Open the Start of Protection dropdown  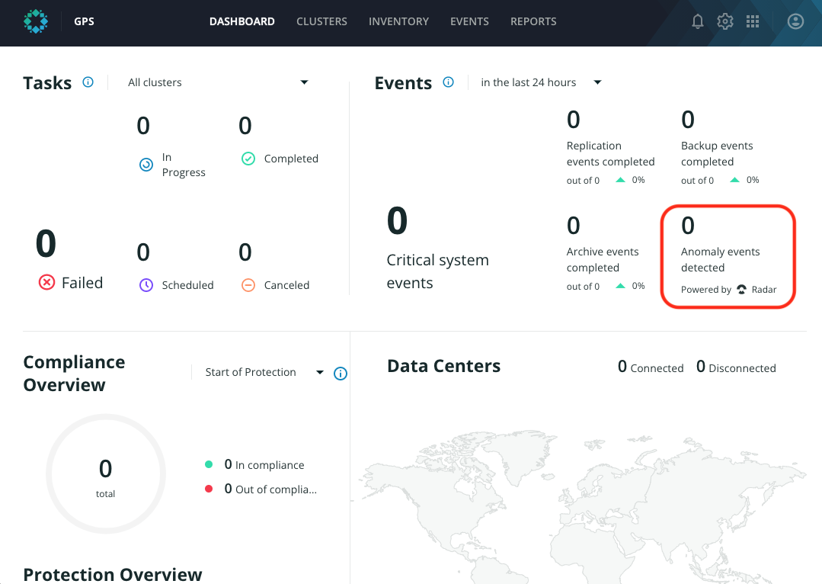(264, 372)
